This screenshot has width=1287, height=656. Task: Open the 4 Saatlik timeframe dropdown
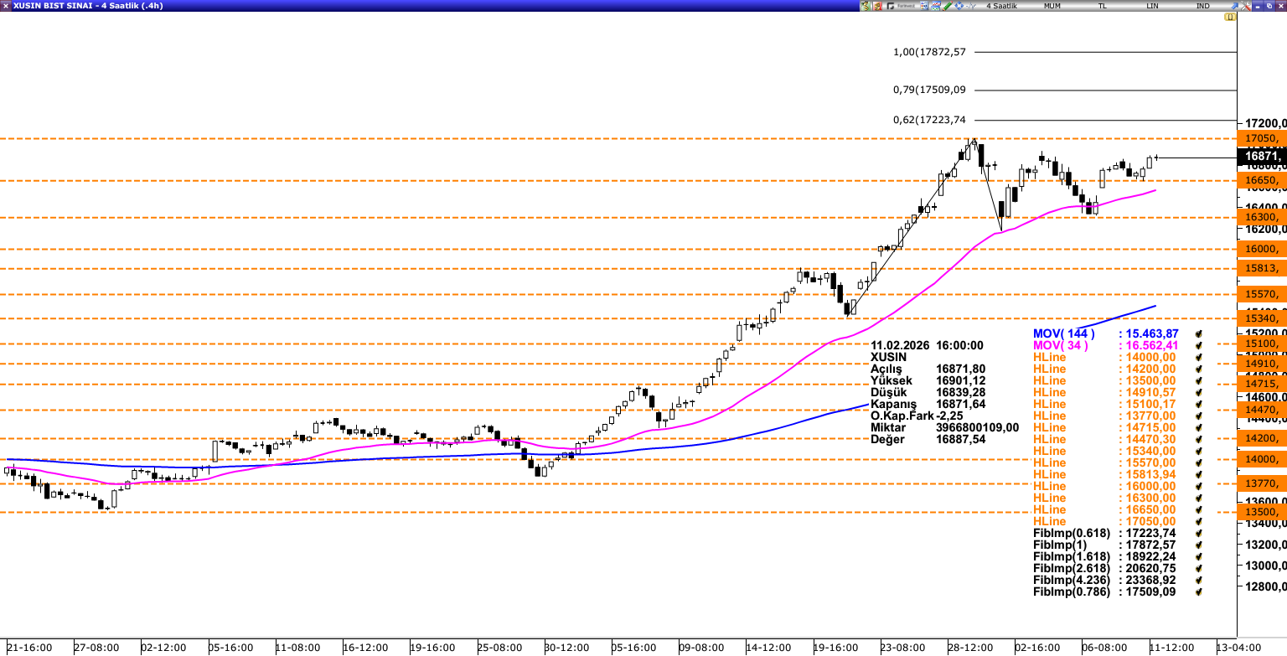pyautogui.click(x=1001, y=6)
